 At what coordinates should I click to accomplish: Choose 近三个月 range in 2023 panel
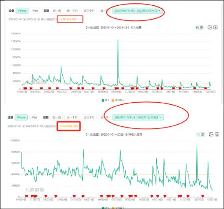click(89, 11)
